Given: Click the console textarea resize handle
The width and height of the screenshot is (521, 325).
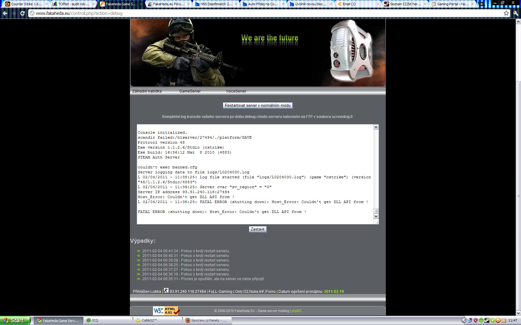Looking at the screenshot, I should (376, 222).
